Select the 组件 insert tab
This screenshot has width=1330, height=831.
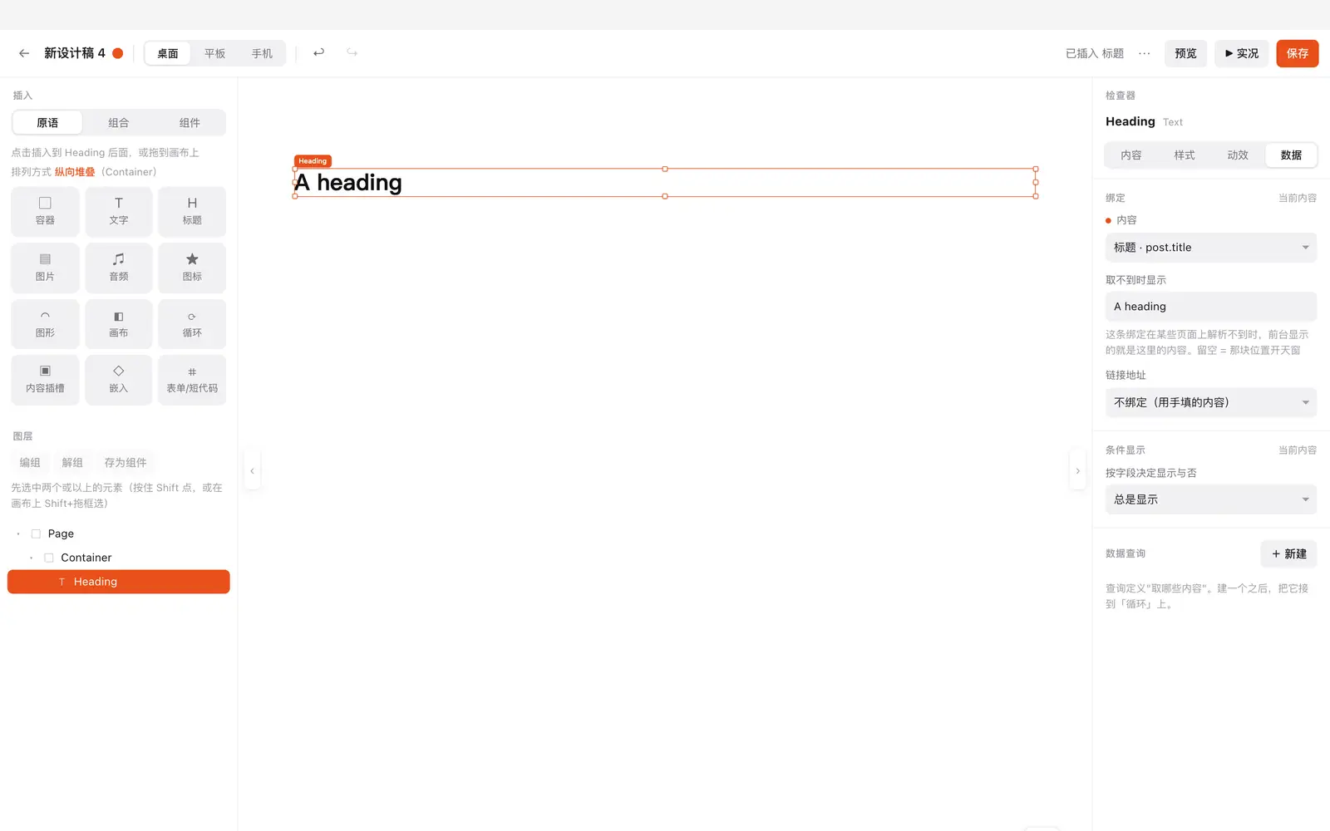[190, 123]
